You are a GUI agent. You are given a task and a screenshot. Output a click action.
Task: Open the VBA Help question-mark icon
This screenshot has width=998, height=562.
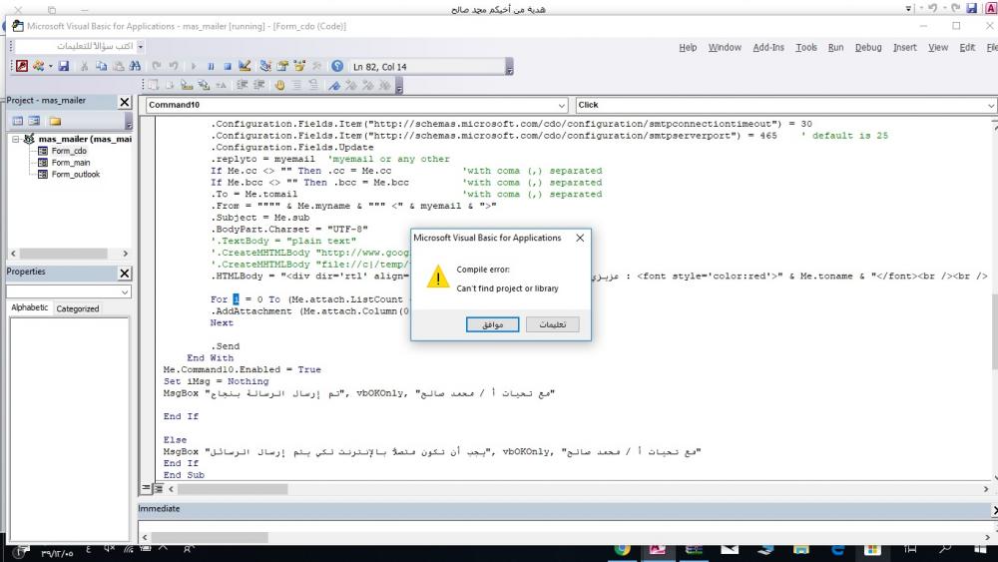point(337,67)
